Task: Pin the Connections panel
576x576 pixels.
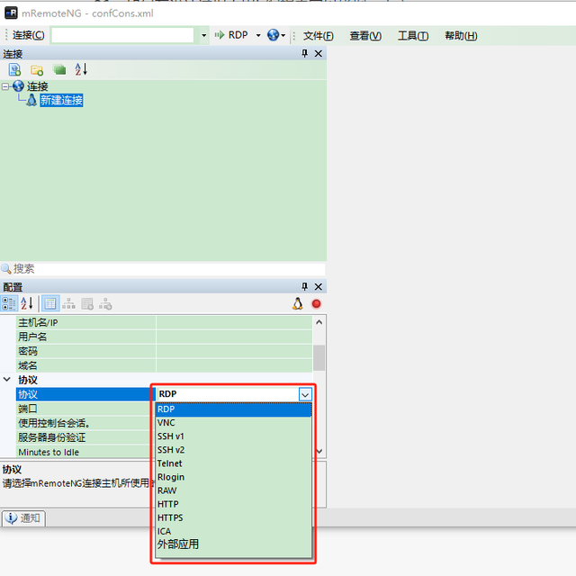Action: point(304,54)
